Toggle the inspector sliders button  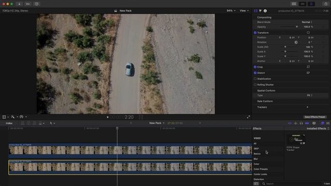[311, 4]
